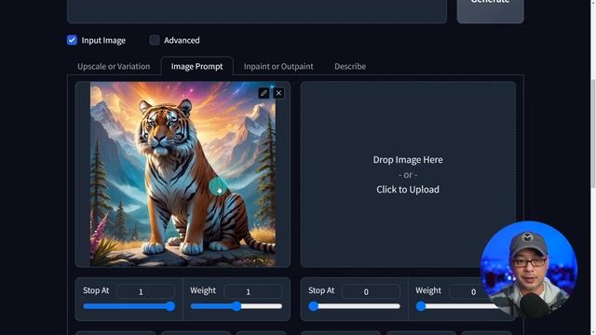Adjust the second Stop At slider
The width and height of the screenshot is (596, 335).
[x=354, y=306]
